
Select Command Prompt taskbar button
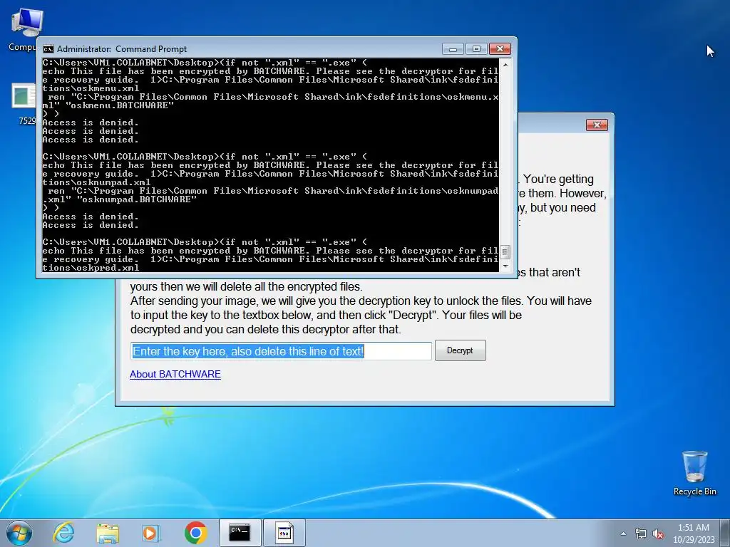(x=240, y=533)
